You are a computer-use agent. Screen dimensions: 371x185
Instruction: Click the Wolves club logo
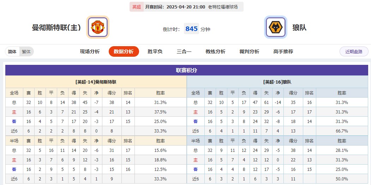coord(276,27)
